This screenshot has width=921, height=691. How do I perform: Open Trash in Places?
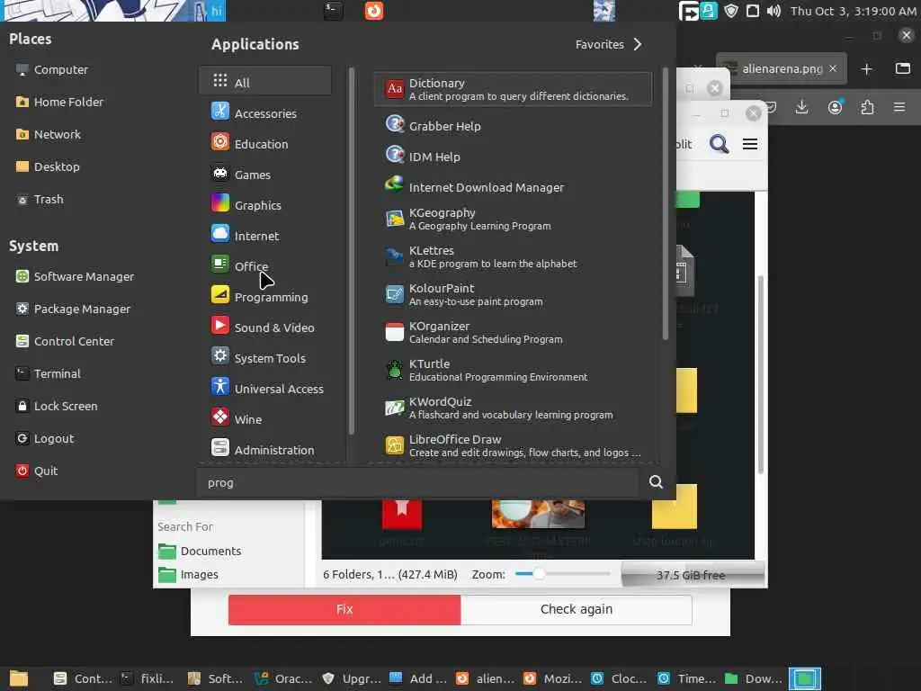click(40, 199)
